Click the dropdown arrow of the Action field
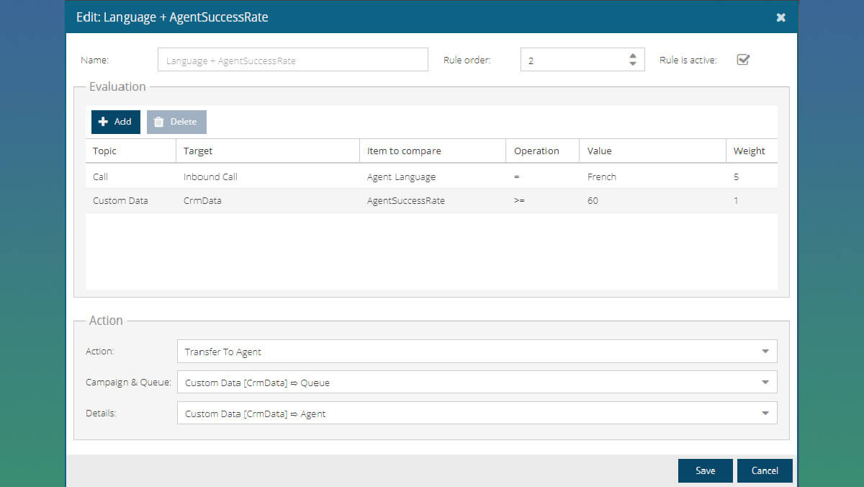Image resolution: width=864 pixels, height=487 pixels. click(765, 351)
